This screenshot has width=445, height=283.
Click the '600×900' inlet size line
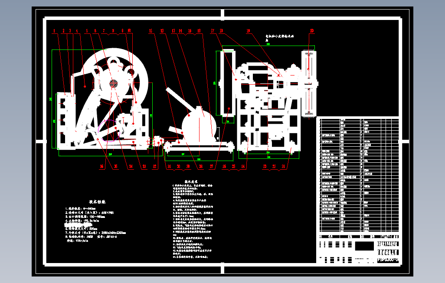89,213
